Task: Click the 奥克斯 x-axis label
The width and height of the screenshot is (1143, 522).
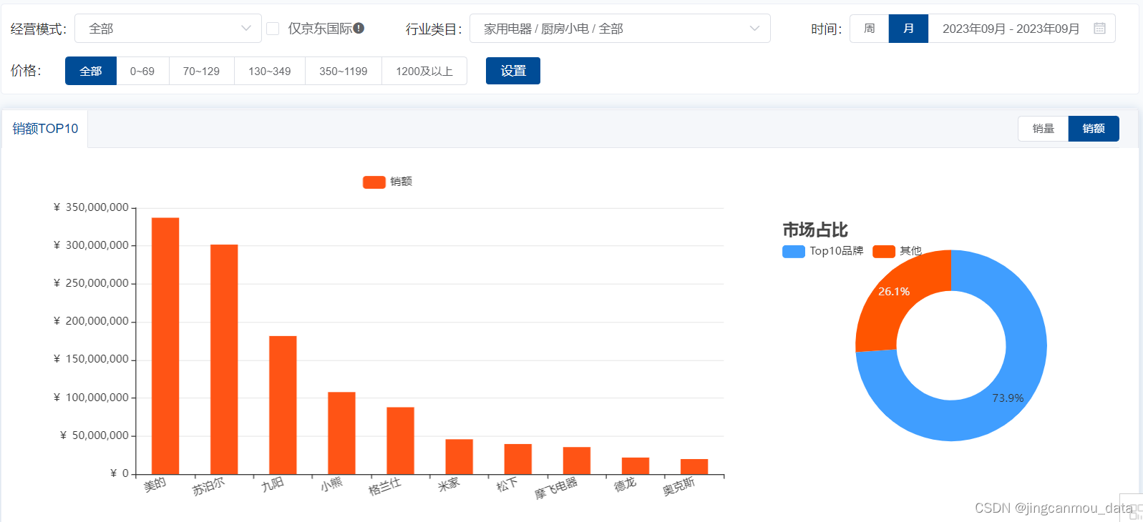Action: point(678,487)
